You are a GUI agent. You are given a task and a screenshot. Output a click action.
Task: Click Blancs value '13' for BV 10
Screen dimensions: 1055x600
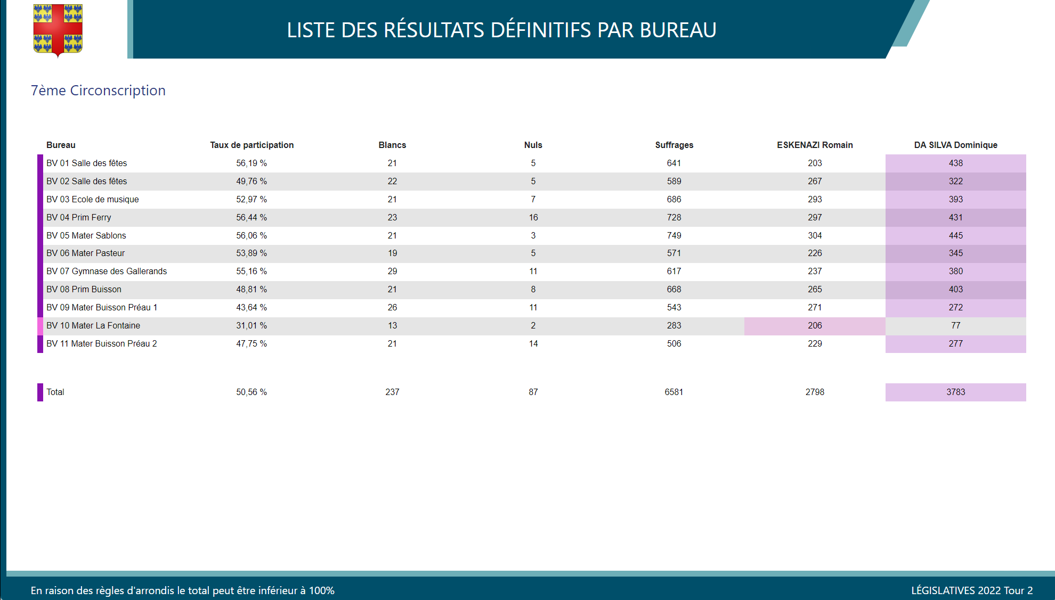coord(392,326)
